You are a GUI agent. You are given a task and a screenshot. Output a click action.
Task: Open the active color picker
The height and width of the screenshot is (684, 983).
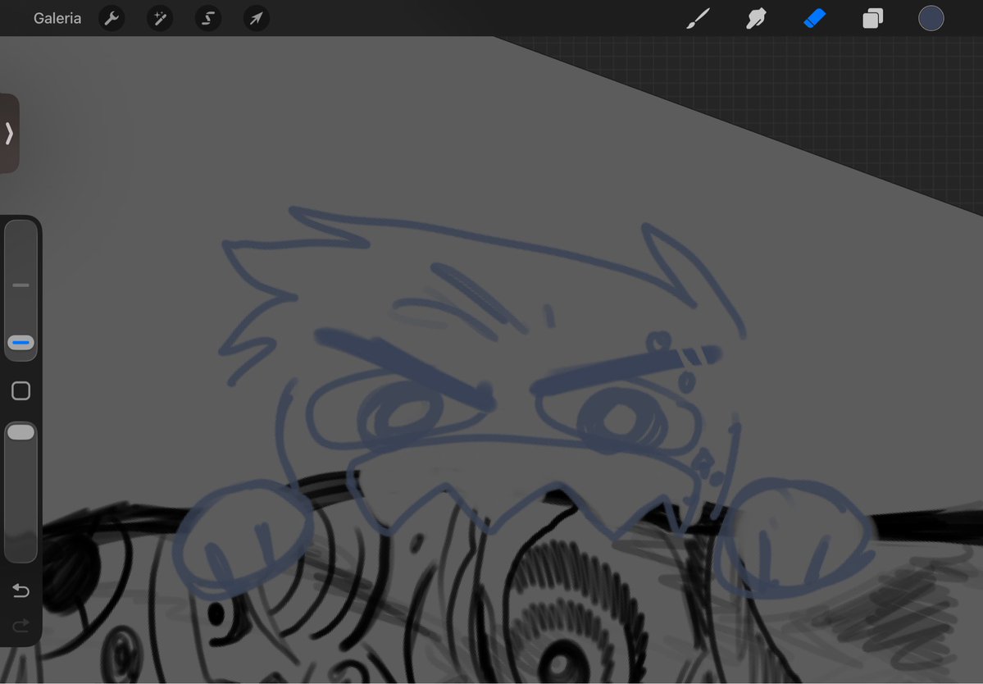pos(931,18)
